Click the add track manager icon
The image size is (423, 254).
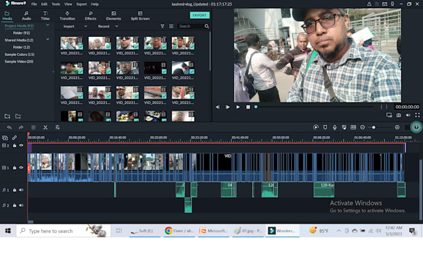tap(5, 138)
